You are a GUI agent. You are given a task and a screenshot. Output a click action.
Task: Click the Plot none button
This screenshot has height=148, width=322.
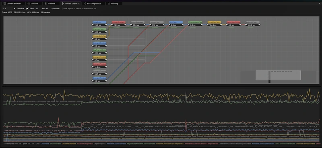pos(56,8)
